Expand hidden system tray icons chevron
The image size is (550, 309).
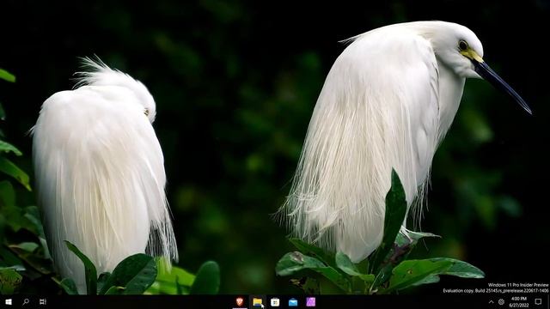point(491,302)
